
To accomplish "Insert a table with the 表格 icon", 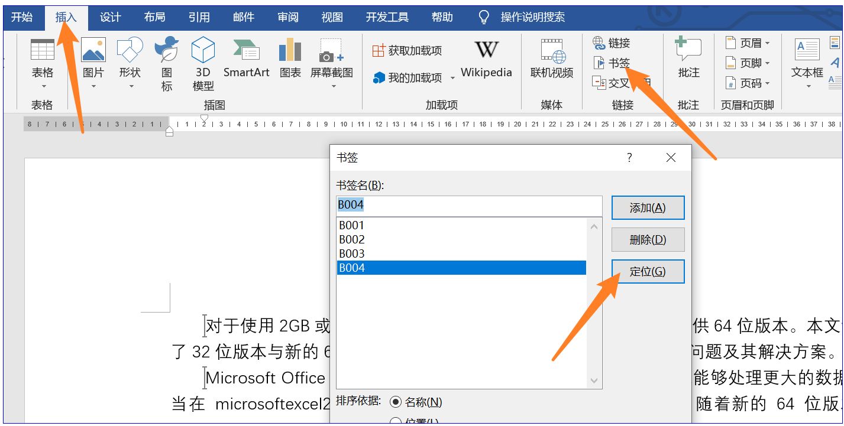I will click(42, 51).
